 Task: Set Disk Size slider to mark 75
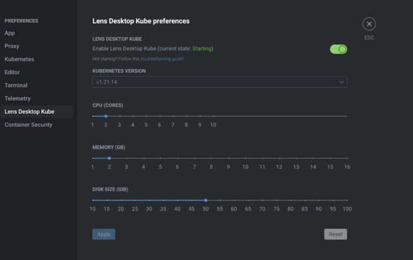tap(277, 200)
